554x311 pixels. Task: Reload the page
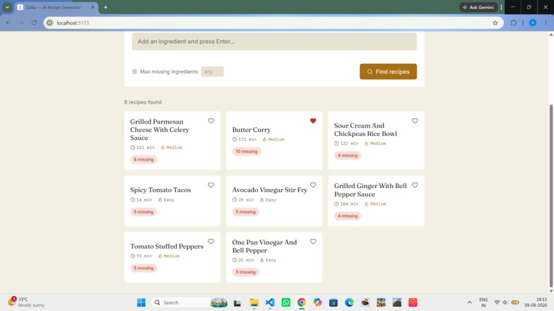coord(34,23)
